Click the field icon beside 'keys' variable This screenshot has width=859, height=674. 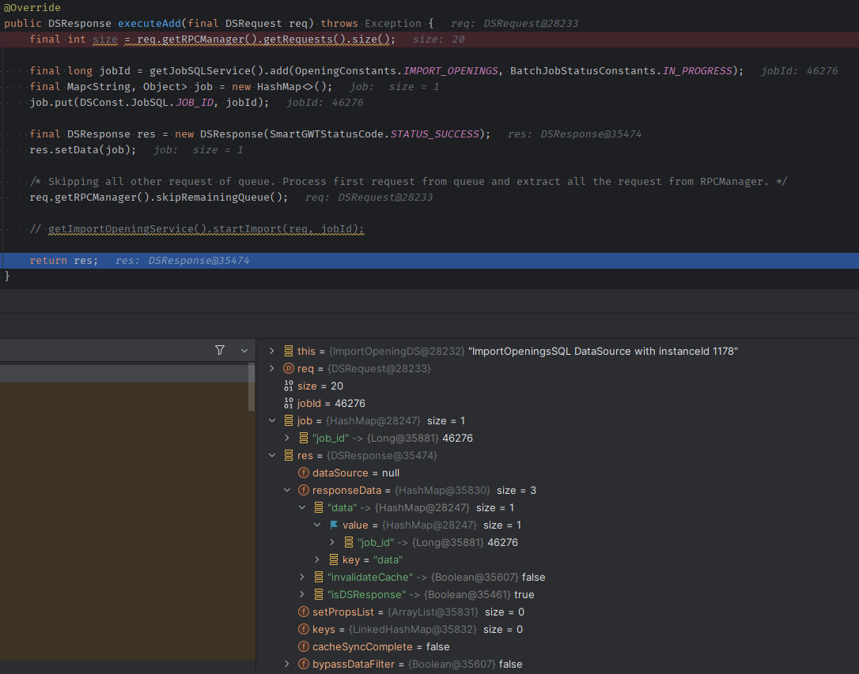coord(303,630)
